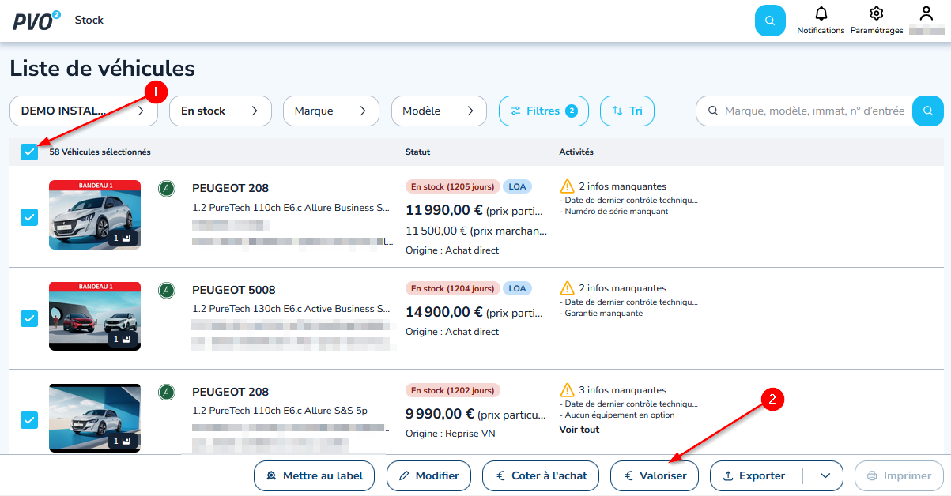Open Paramétrages gear settings
Image resolution: width=951 pixels, height=496 pixels.
tap(876, 21)
